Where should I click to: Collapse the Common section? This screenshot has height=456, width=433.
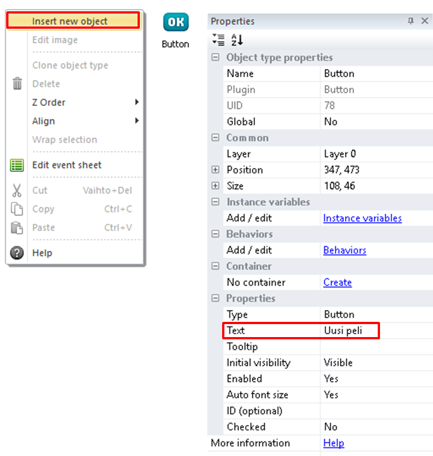(215, 138)
